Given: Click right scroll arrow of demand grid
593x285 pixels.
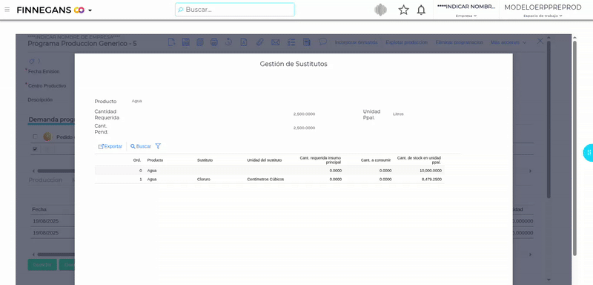Looking at the screenshot, I should click(x=530, y=171).
